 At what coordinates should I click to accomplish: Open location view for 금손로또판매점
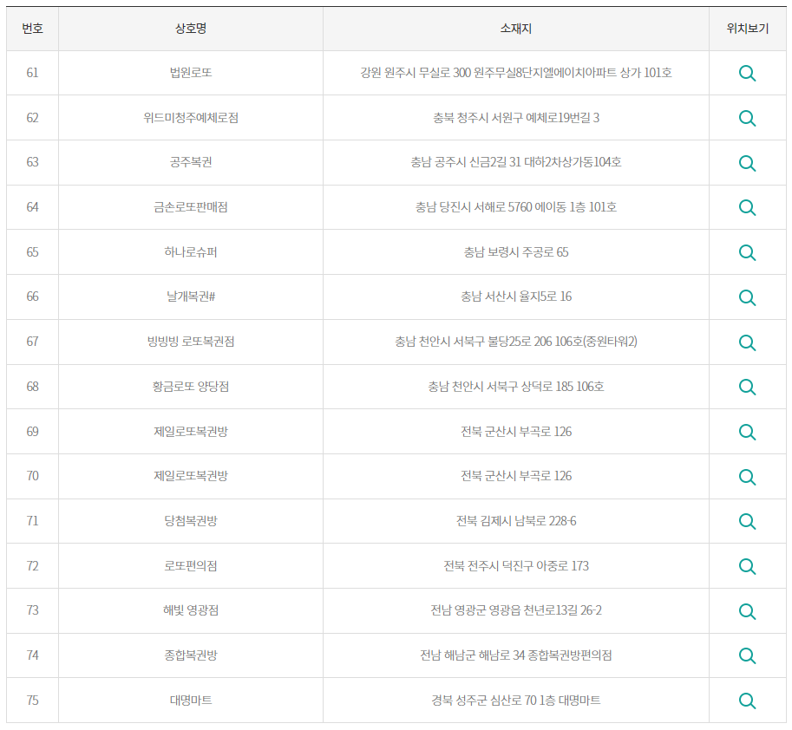click(747, 207)
